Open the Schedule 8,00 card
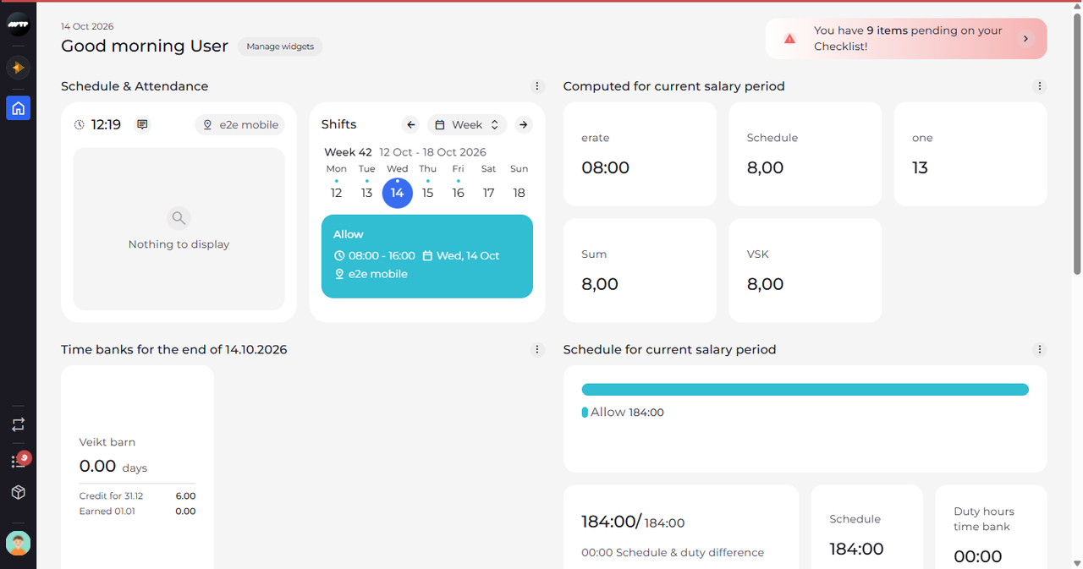The image size is (1083, 569). pos(805,154)
